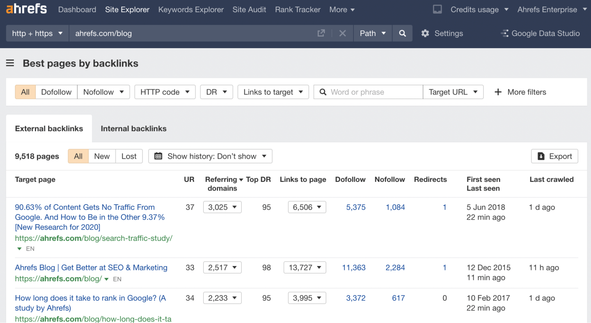The image size is (591, 323).
Task: Open the Target URL dropdown
Action: [x=453, y=92]
